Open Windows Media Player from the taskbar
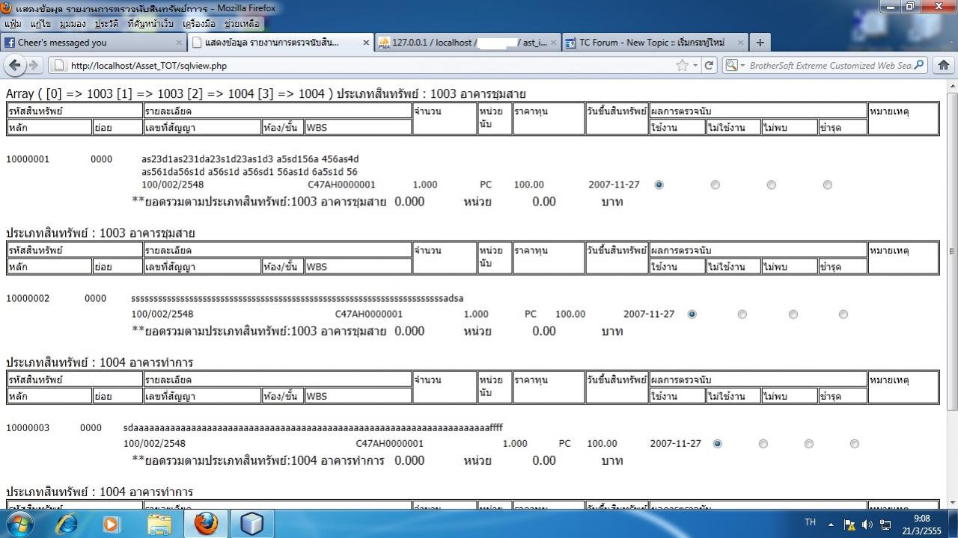Screen dimensions: 958x538 (x=112, y=524)
